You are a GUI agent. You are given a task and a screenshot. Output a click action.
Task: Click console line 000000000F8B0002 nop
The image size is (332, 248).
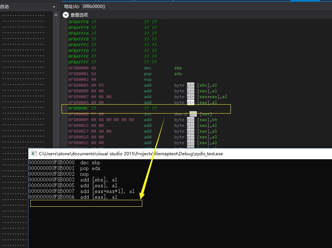point(59,174)
